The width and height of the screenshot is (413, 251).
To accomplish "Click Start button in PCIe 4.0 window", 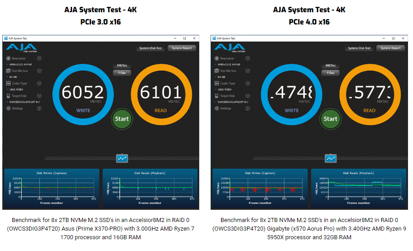I will pos(331,119).
